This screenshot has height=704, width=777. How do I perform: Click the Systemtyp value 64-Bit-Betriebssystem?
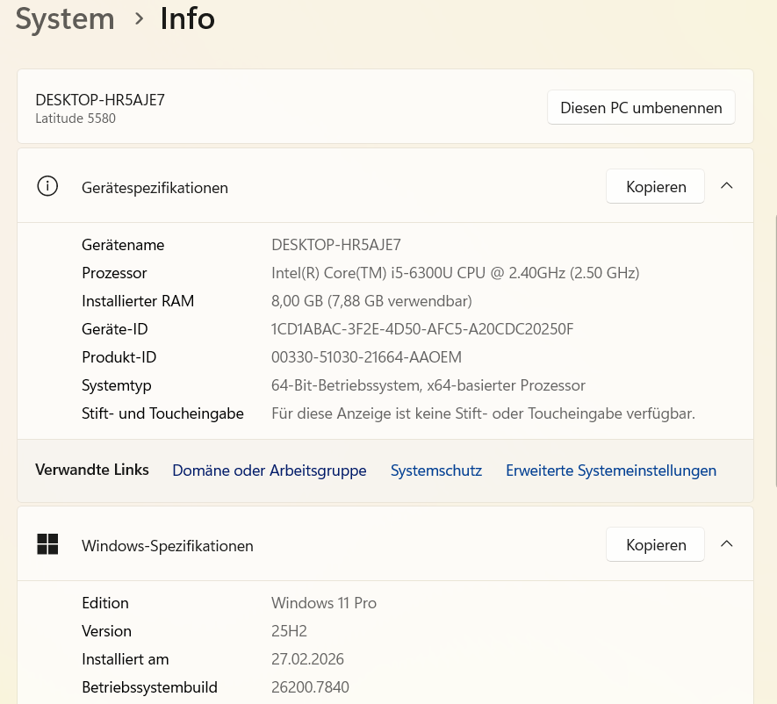click(428, 385)
